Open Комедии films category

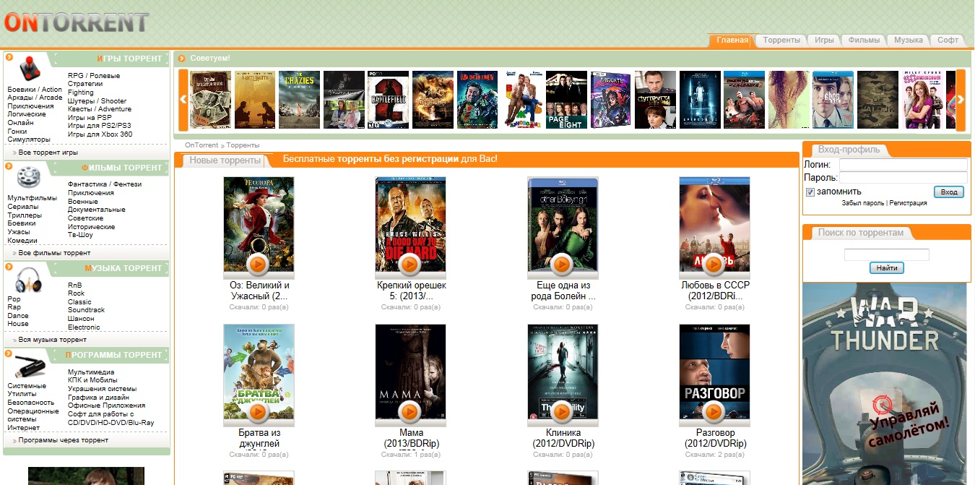22,241
